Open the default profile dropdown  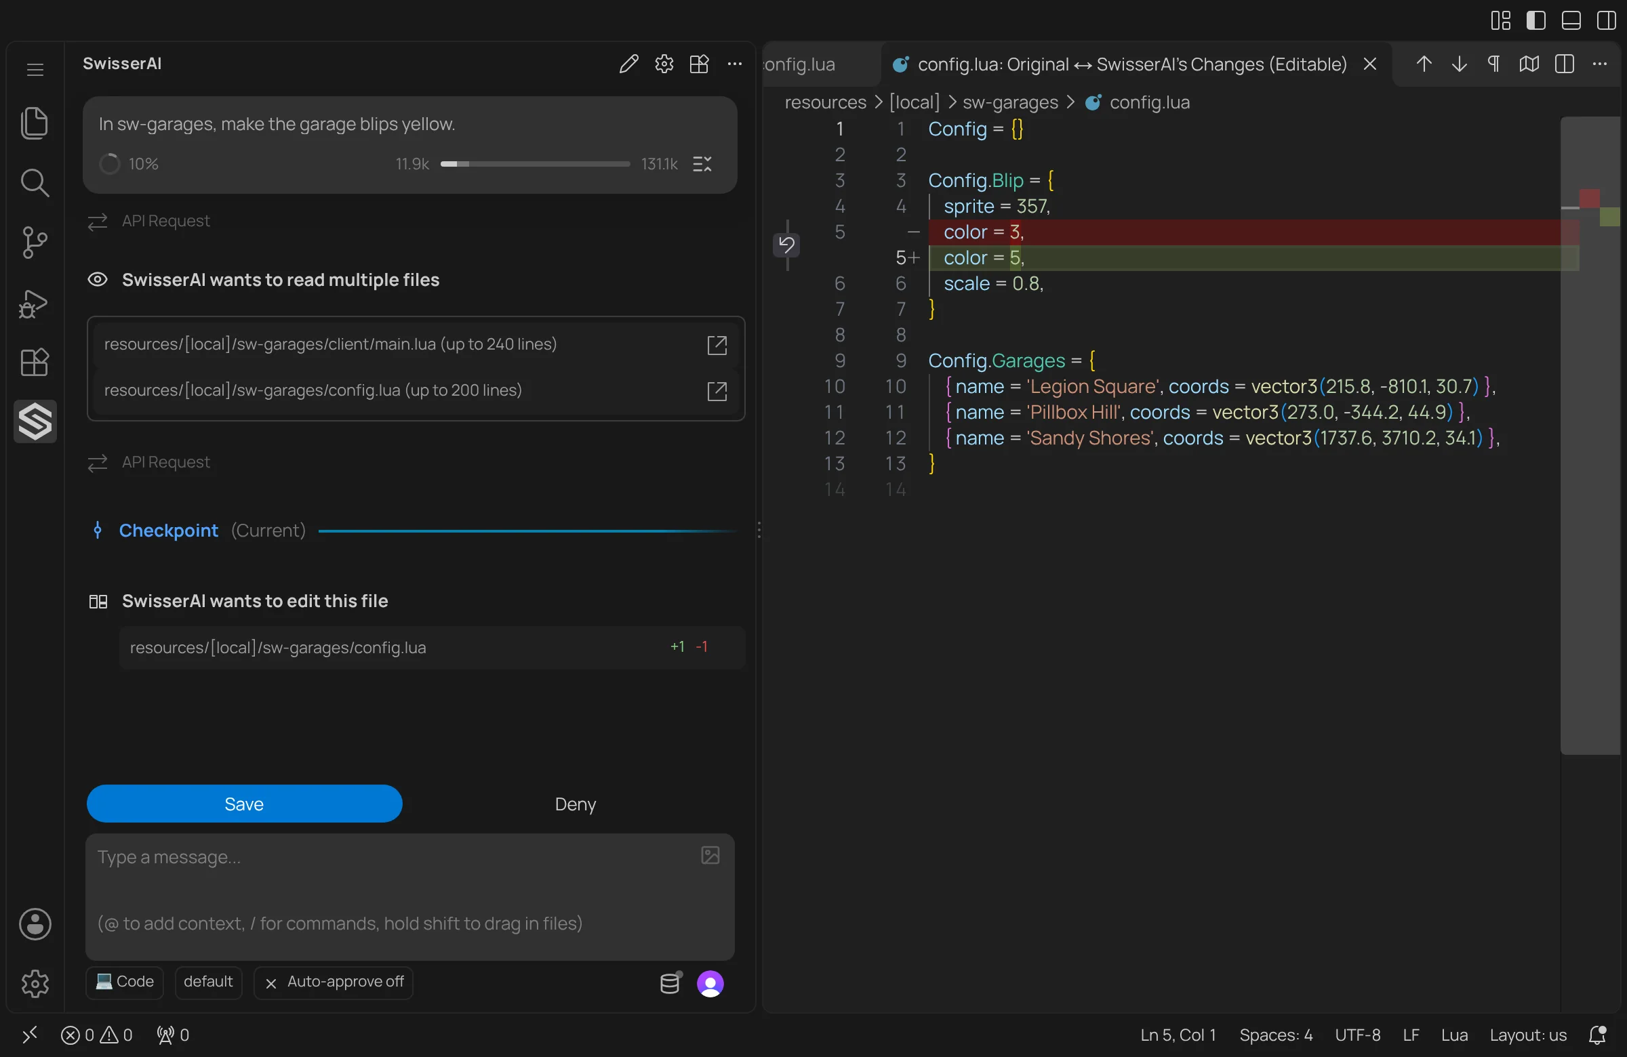click(x=209, y=982)
